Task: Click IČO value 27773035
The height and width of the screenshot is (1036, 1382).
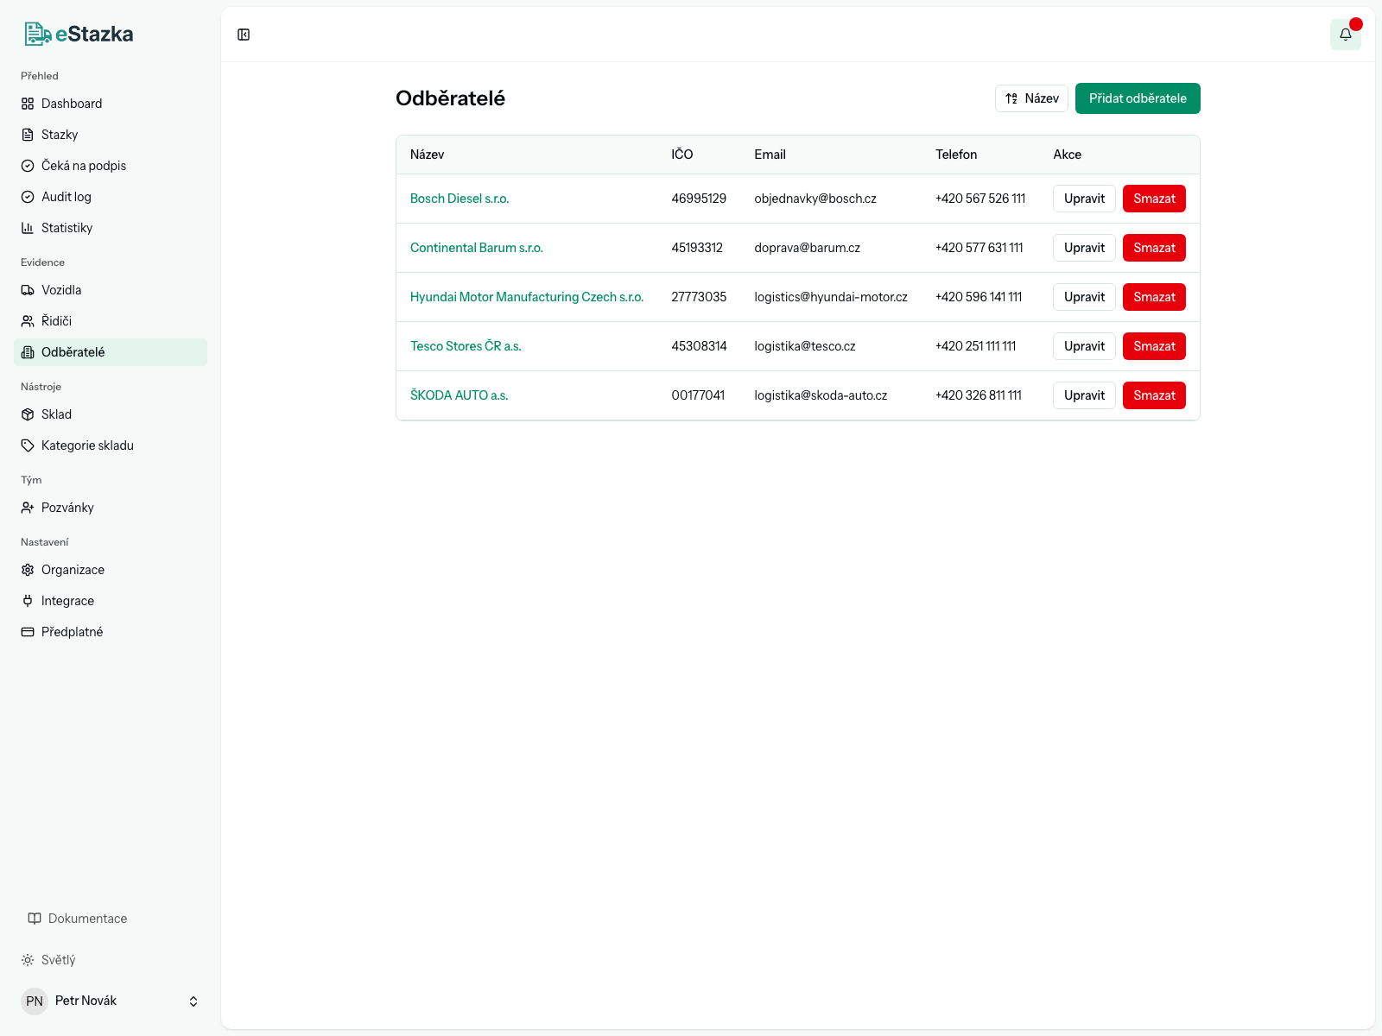Action: tap(699, 297)
